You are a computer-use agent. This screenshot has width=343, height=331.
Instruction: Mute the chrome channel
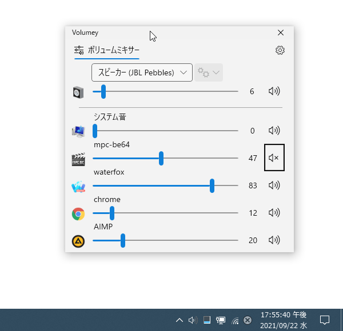point(274,212)
